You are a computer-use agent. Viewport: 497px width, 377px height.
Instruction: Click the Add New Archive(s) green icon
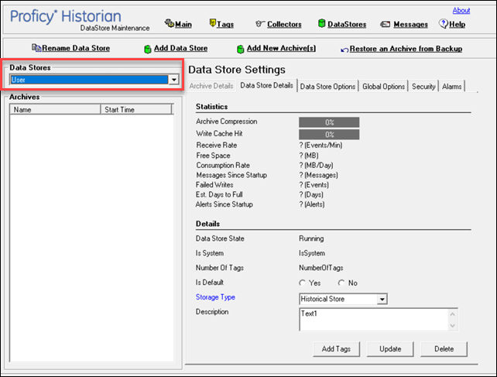coord(240,49)
